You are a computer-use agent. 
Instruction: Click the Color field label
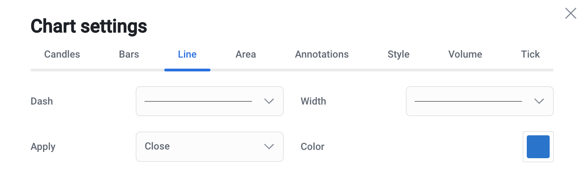click(x=312, y=147)
